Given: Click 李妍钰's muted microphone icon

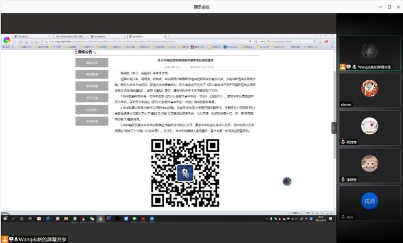Looking at the screenshot, I should click(x=343, y=179).
